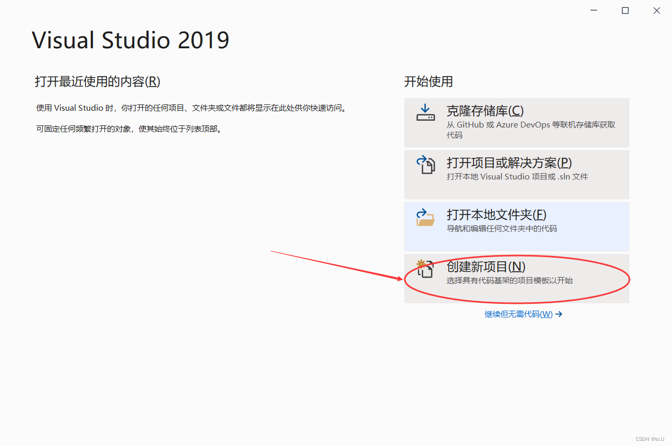Screen dimensions: 672x446
Task: Click the text 选择具有代码基架的项目模板以开始
Action: pos(509,281)
